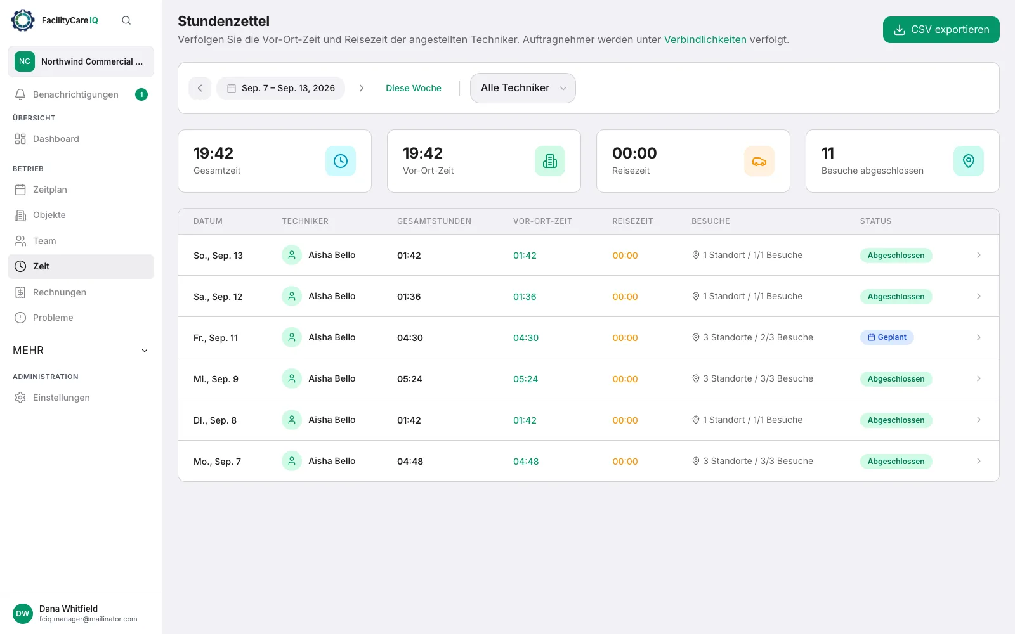Expand the Mi., Sep. 9 row chevron
The width and height of the screenshot is (1015, 634).
pos(979,378)
